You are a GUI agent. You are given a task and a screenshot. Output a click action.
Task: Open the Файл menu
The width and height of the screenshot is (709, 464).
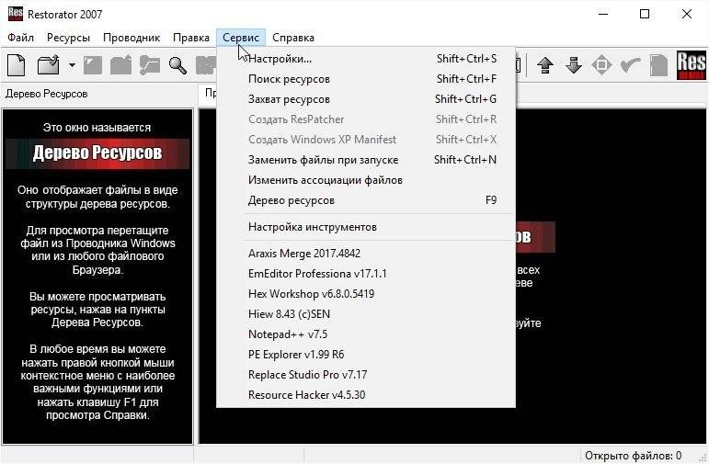point(21,38)
